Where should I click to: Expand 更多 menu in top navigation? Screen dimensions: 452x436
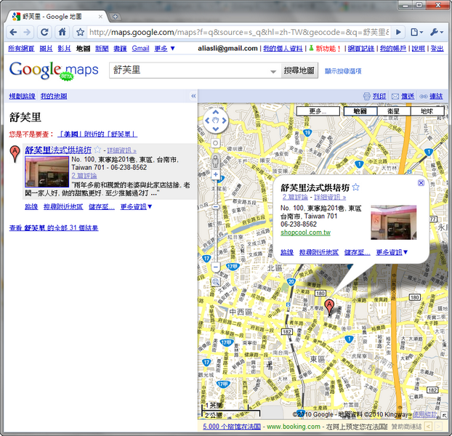click(164, 49)
